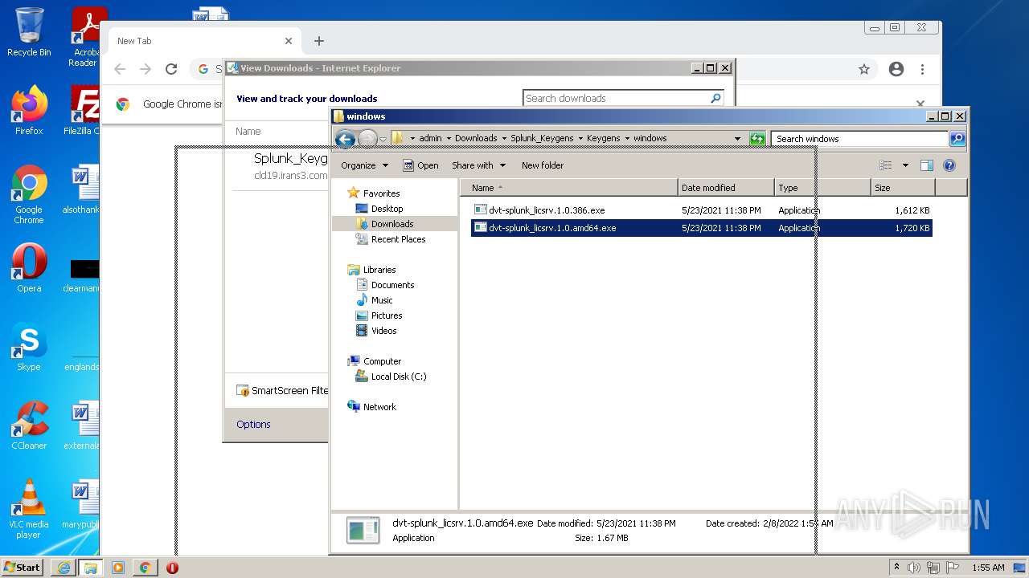Open the Start menu

(x=23, y=568)
